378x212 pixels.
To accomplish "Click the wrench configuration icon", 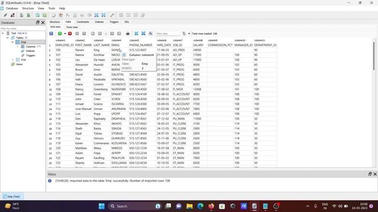I will click(112, 15).
